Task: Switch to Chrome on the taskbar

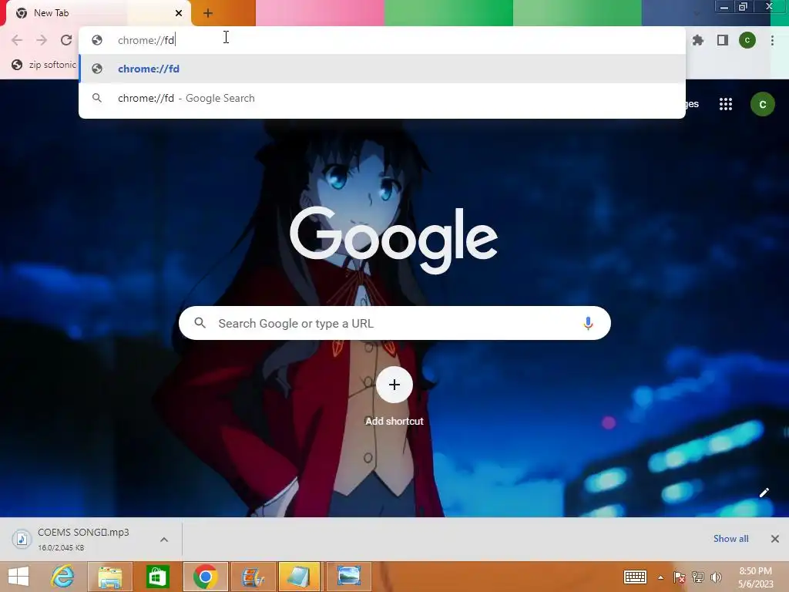Action: coord(205,577)
